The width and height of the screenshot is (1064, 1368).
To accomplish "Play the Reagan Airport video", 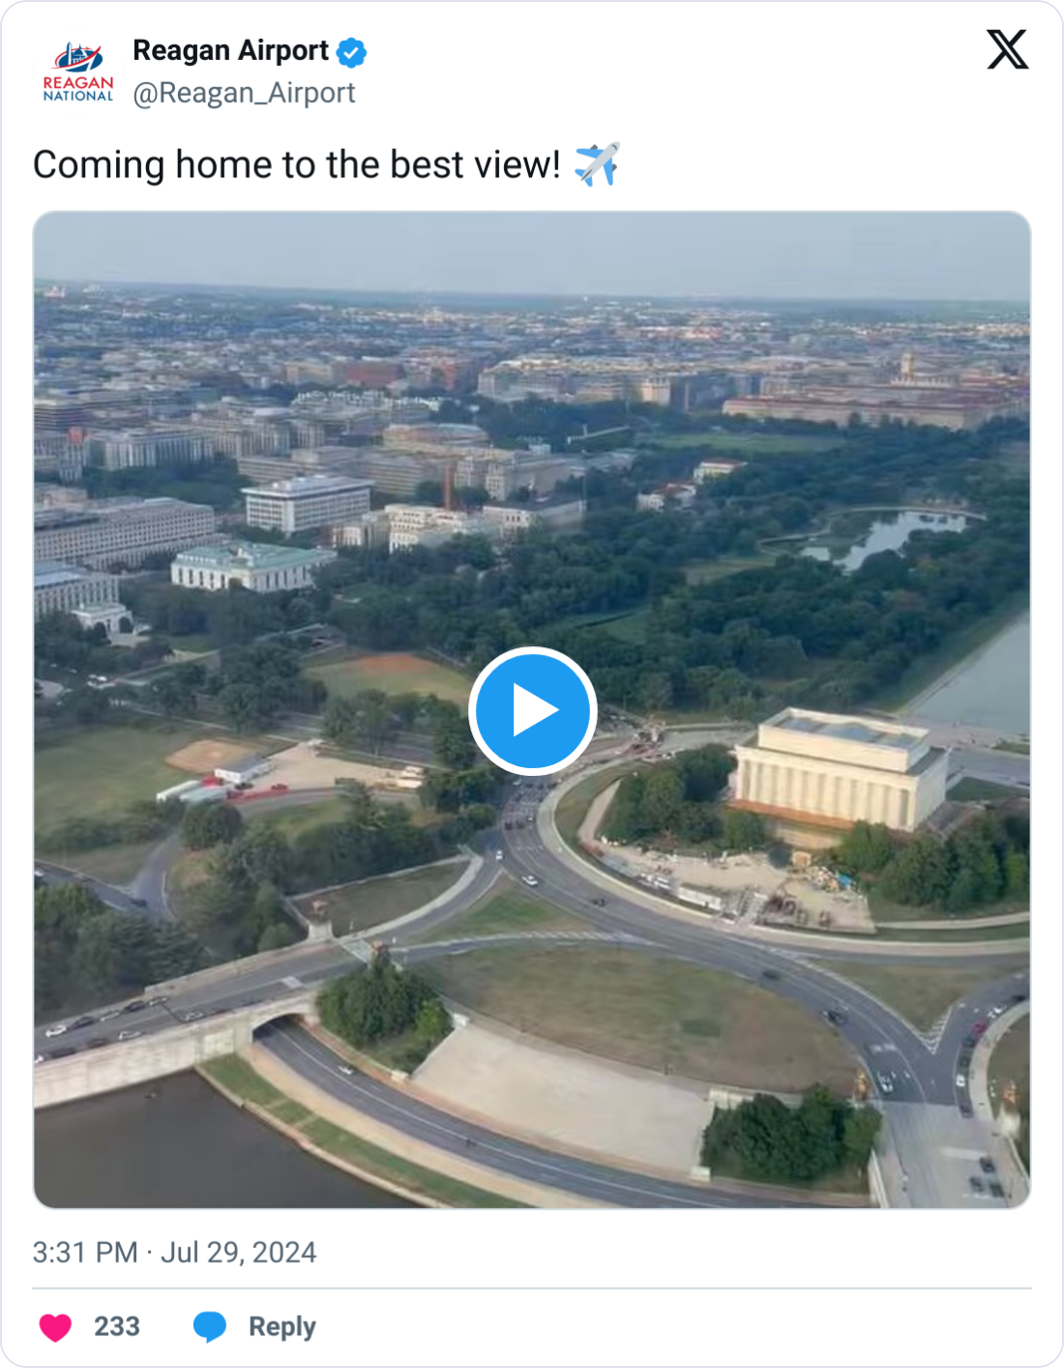I will point(532,711).
